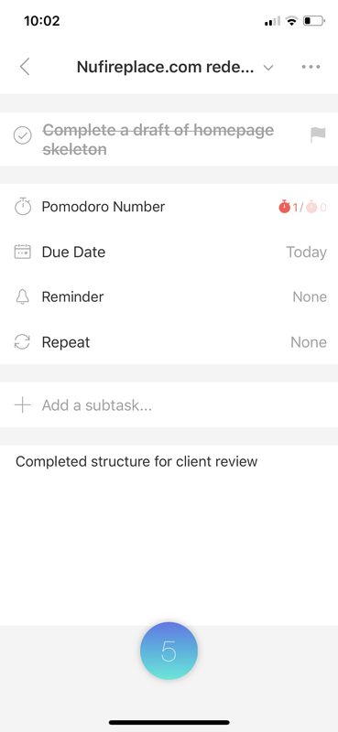Open the Reminder setting showing None
338x732 pixels.
(x=310, y=296)
